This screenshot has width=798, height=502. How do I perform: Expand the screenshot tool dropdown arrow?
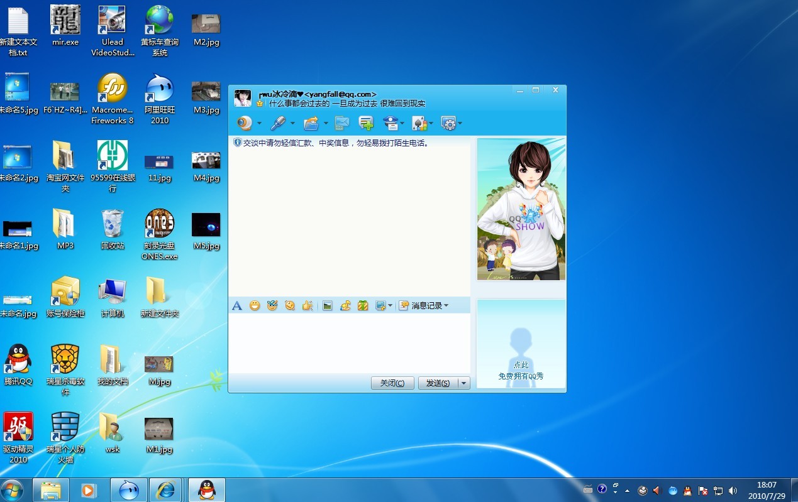[x=390, y=306]
